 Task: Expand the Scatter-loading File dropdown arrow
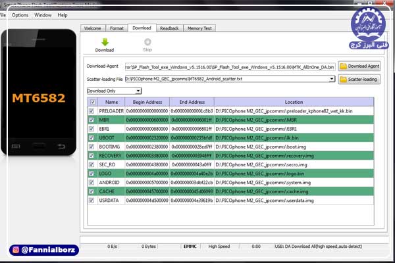(332, 79)
